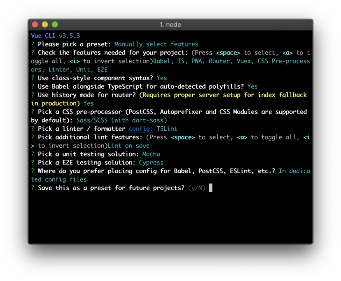Screen dimensions: 341x281
Task: Click 'Yes' after auto-detected polyfills question
Action: [x=252, y=86]
